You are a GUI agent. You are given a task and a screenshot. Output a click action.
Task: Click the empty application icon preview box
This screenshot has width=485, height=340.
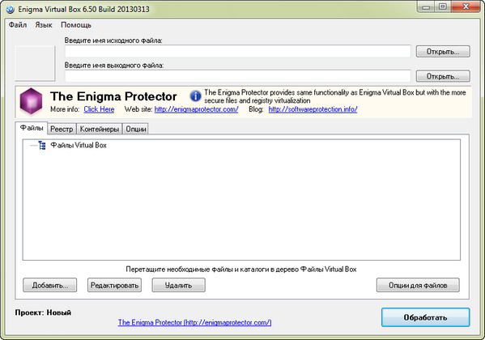[35, 63]
